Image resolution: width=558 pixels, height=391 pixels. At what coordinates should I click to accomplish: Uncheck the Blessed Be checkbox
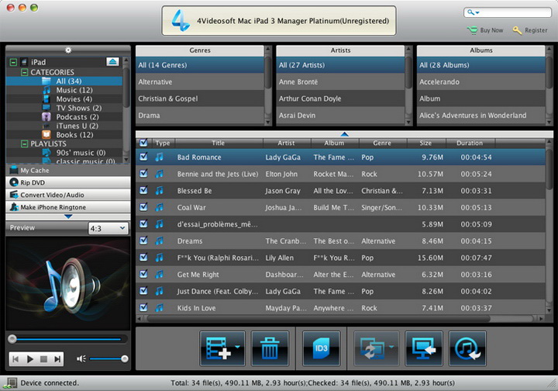coord(143,190)
